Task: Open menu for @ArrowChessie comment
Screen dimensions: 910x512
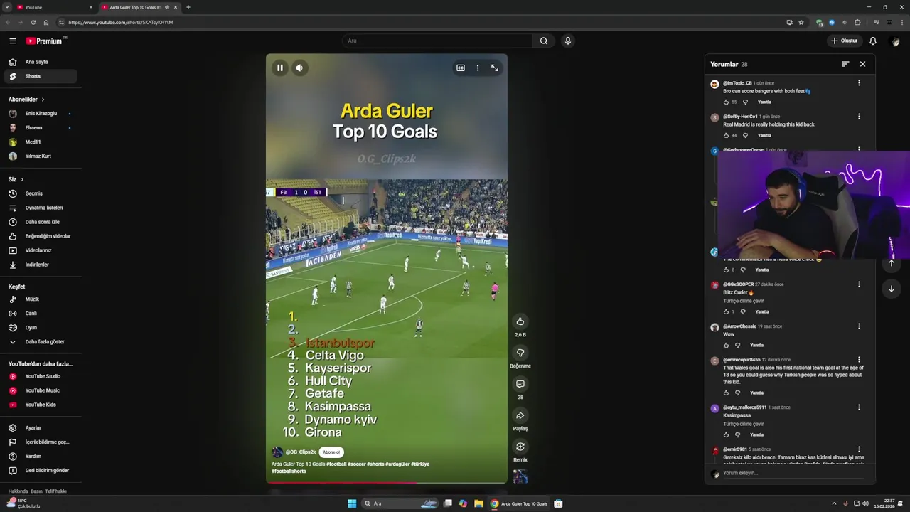Action: click(x=859, y=326)
